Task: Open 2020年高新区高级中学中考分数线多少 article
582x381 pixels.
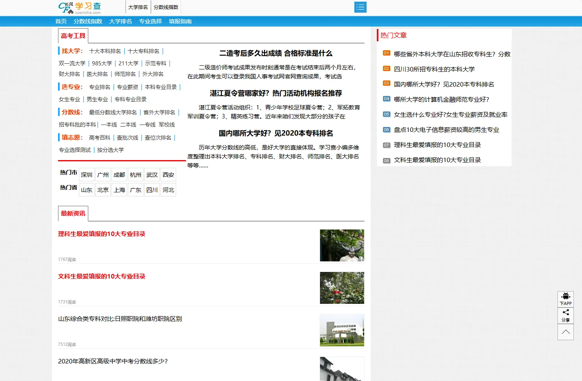Action: 113,361
